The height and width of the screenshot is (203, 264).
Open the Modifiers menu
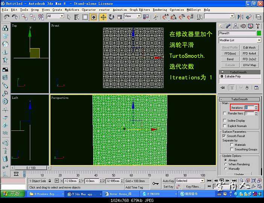click(x=72, y=10)
